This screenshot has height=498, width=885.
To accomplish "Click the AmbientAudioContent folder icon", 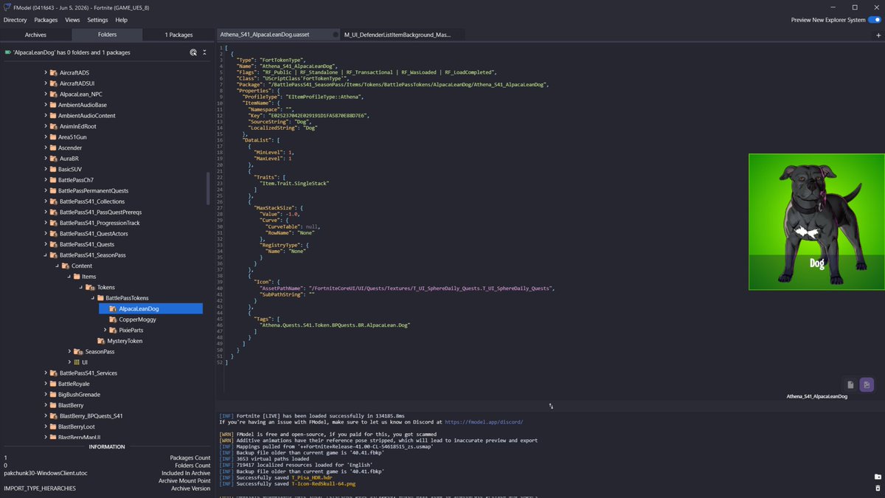I will coord(52,116).
